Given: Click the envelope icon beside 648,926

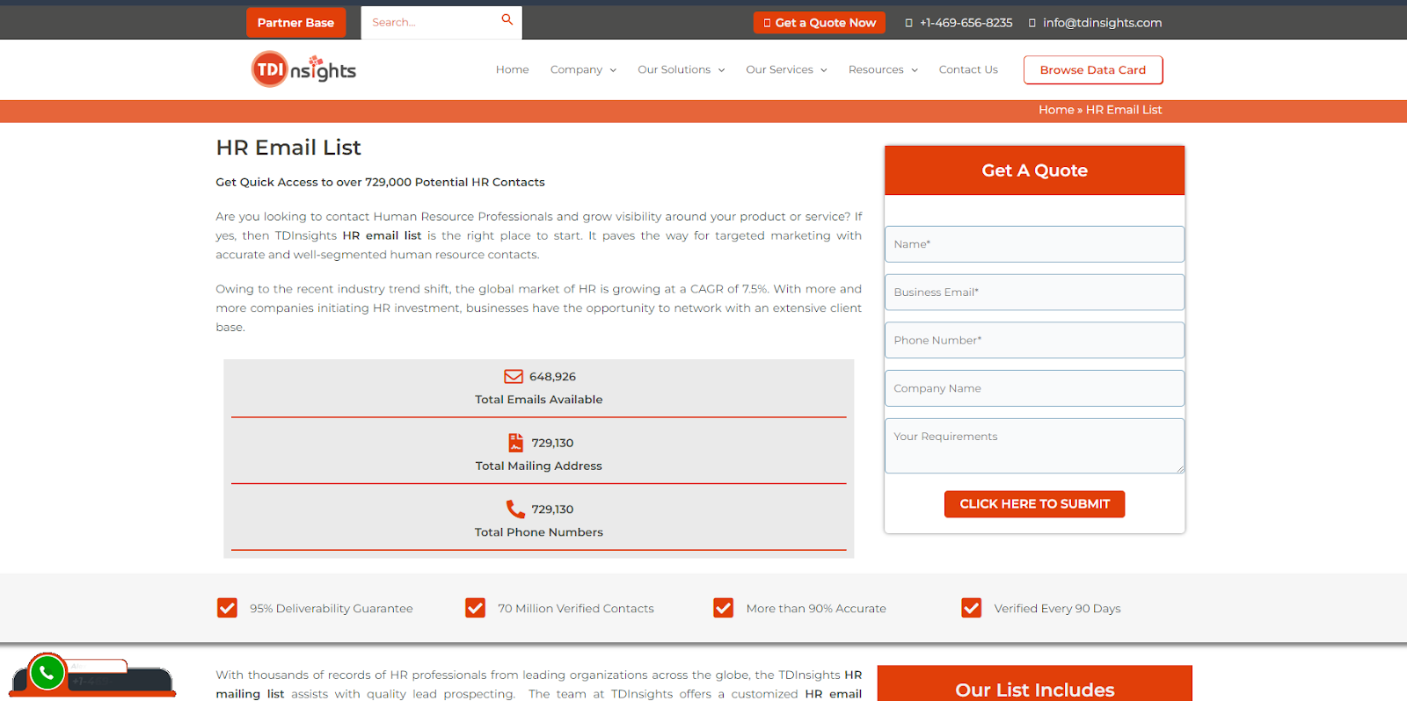Looking at the screenshot, I should coord(514,376).
